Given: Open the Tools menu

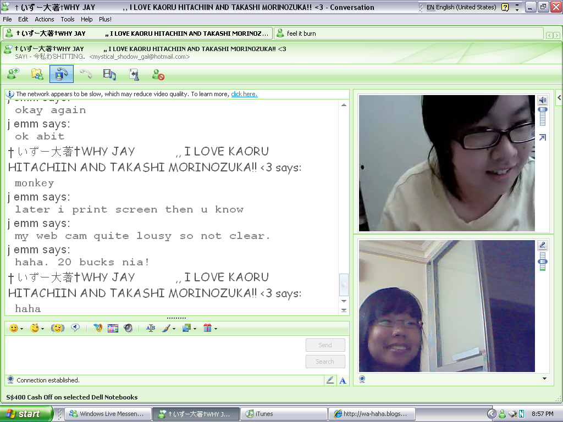Looking at the screenshot, I should click(x=67, y=19).
